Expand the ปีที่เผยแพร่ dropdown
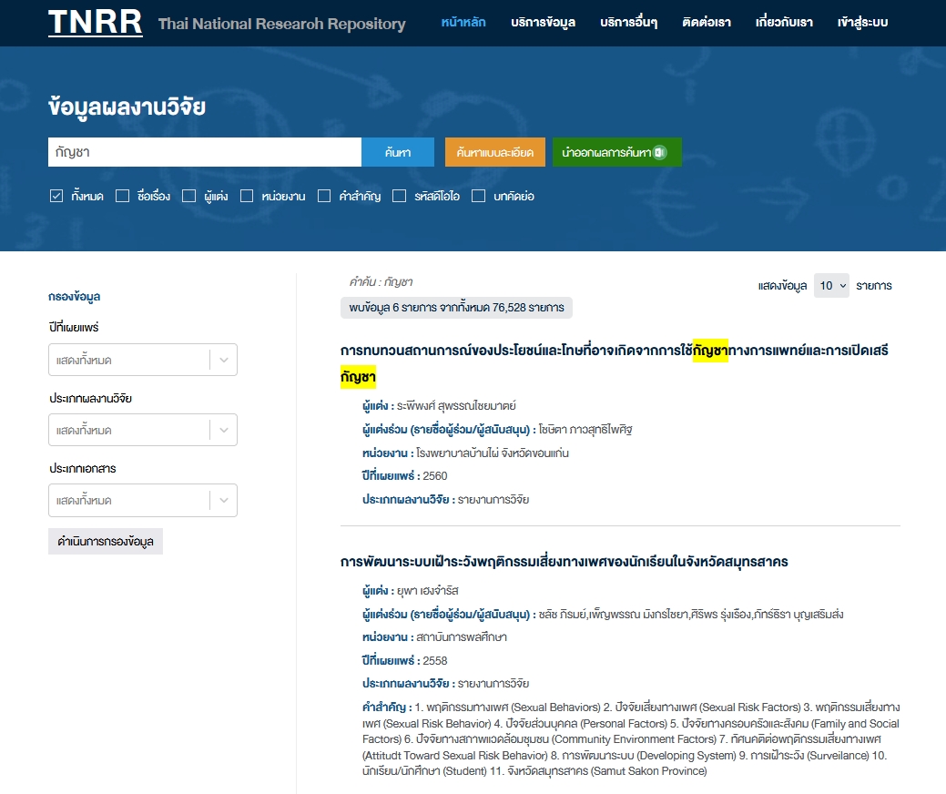 (x=143, y=361)
